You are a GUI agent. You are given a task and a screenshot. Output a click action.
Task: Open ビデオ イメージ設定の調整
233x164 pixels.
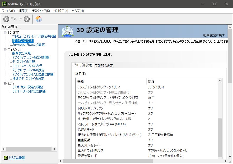[x=29, y=91]
